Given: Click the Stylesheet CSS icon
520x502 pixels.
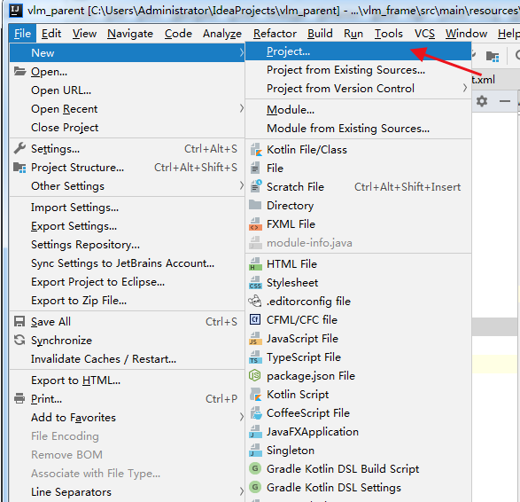Looking at the screenshot, I should [255, 283].
